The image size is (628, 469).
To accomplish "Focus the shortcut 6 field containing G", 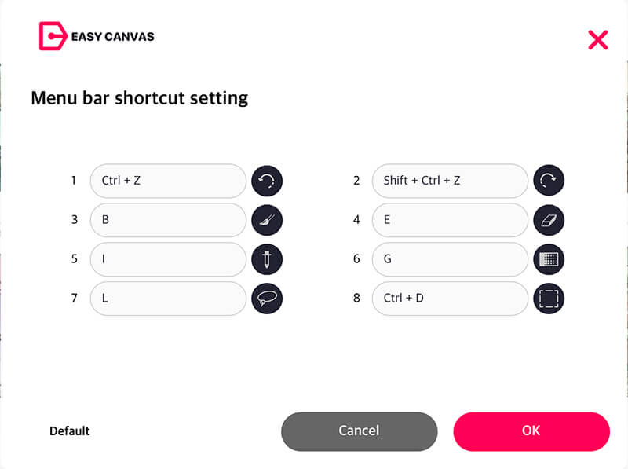I will 450,259.
